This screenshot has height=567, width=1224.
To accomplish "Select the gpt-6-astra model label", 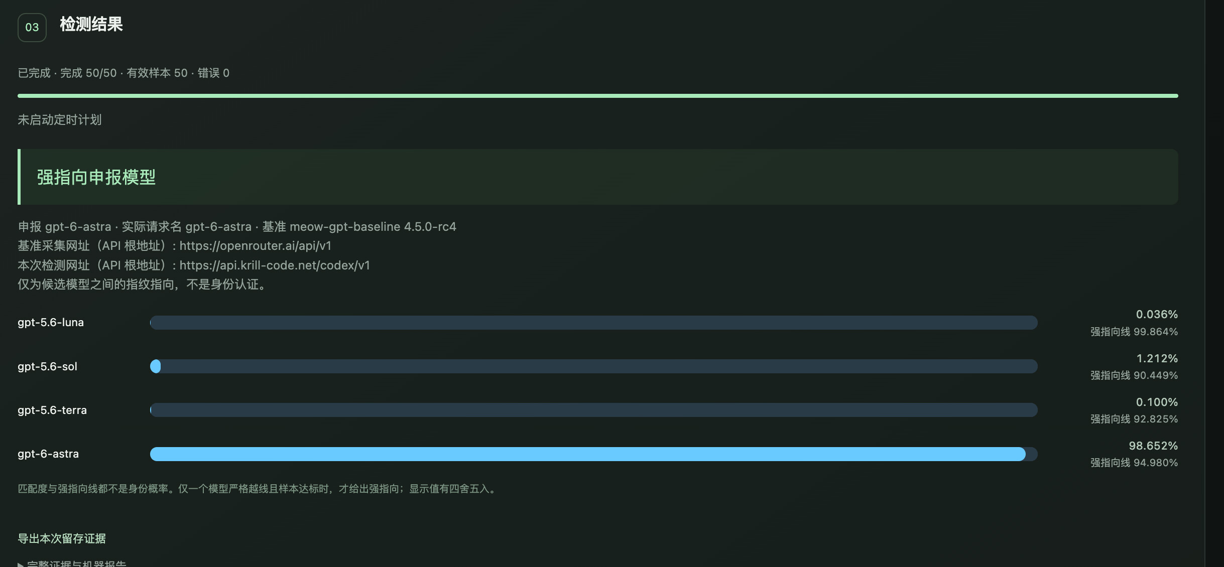I will (48, 454).
